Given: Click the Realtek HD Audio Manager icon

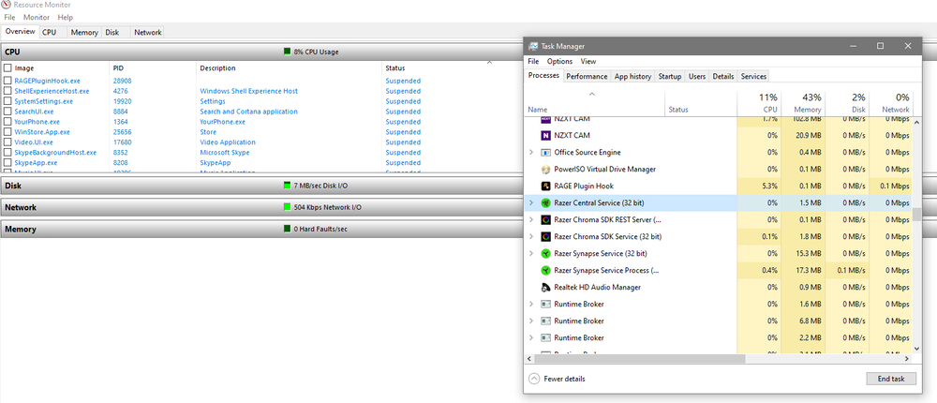Looking at the screenshot, I should click(x=545, y=287).
